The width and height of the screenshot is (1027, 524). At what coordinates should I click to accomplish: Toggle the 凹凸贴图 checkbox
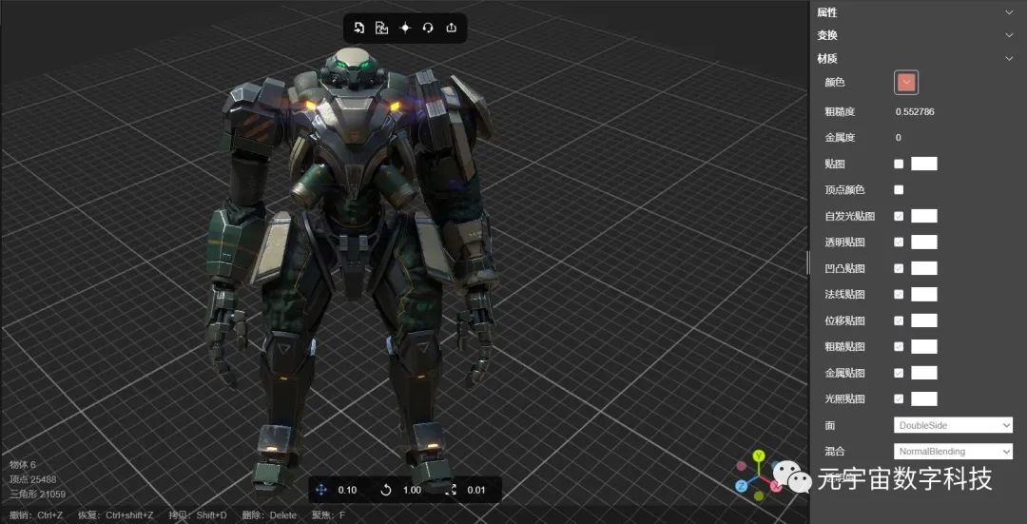(899, 268)
